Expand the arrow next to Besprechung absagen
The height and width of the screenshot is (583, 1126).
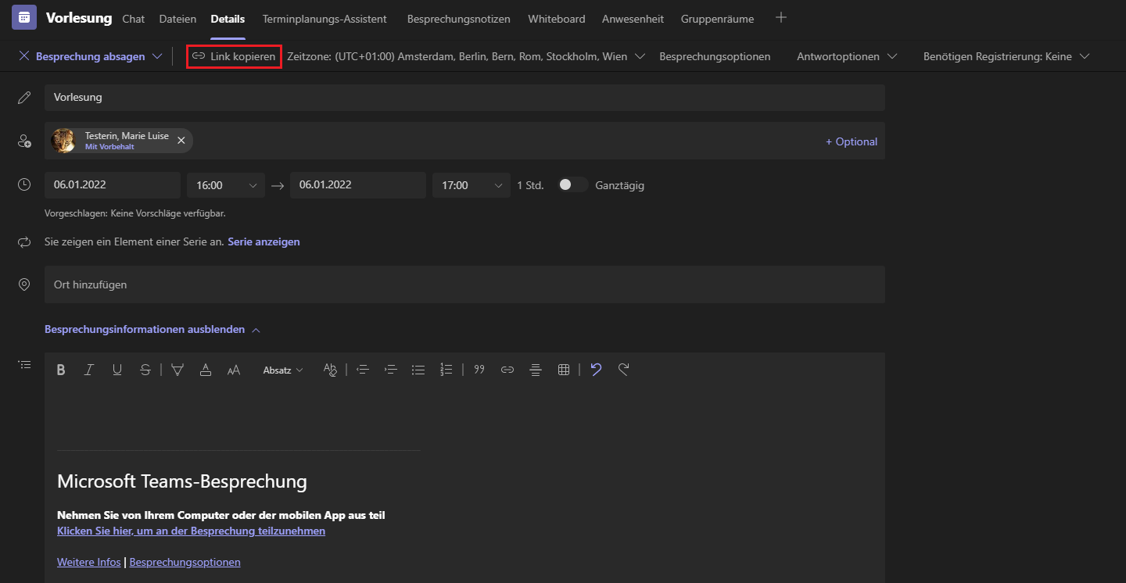[157, 56]
